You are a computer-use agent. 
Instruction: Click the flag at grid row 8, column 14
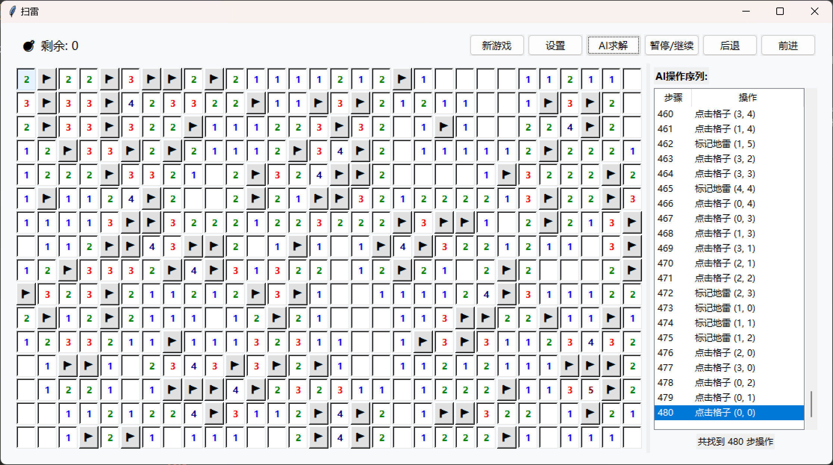(298, 246)
